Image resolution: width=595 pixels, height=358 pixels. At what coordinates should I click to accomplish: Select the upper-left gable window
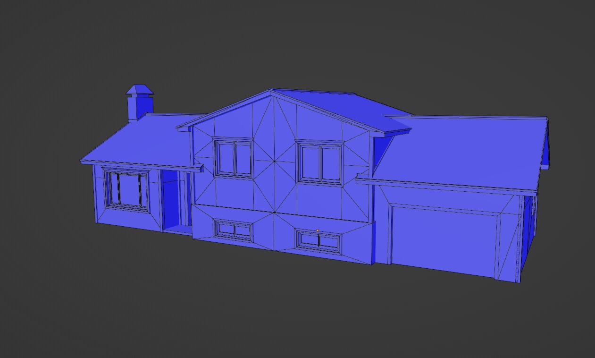(x=234, y=158)
